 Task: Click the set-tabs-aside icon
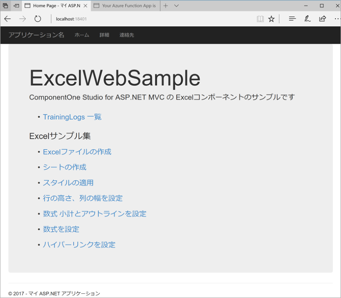[x=16, y=6]
